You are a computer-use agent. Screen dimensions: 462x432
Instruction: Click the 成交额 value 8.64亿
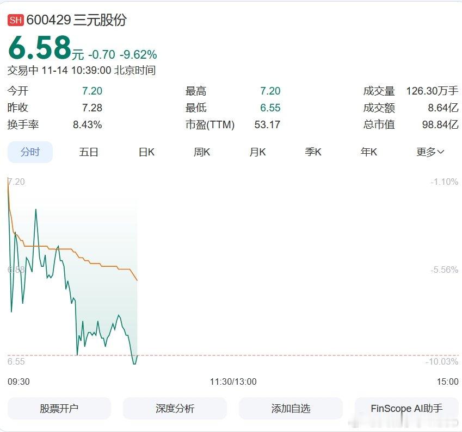point(443,108)
